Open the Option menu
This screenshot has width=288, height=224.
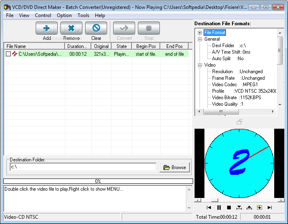(x=64, y=15)
